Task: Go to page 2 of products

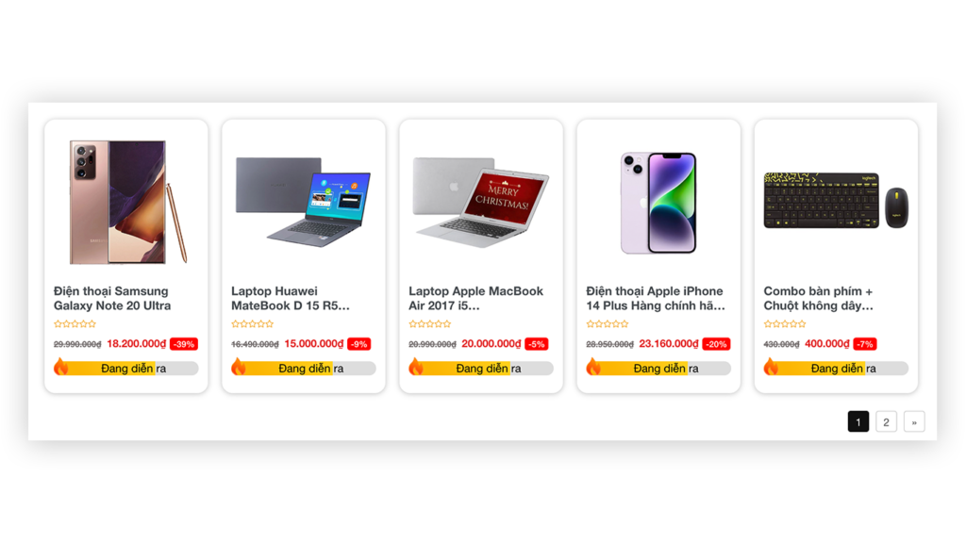Action: (886, 421)
